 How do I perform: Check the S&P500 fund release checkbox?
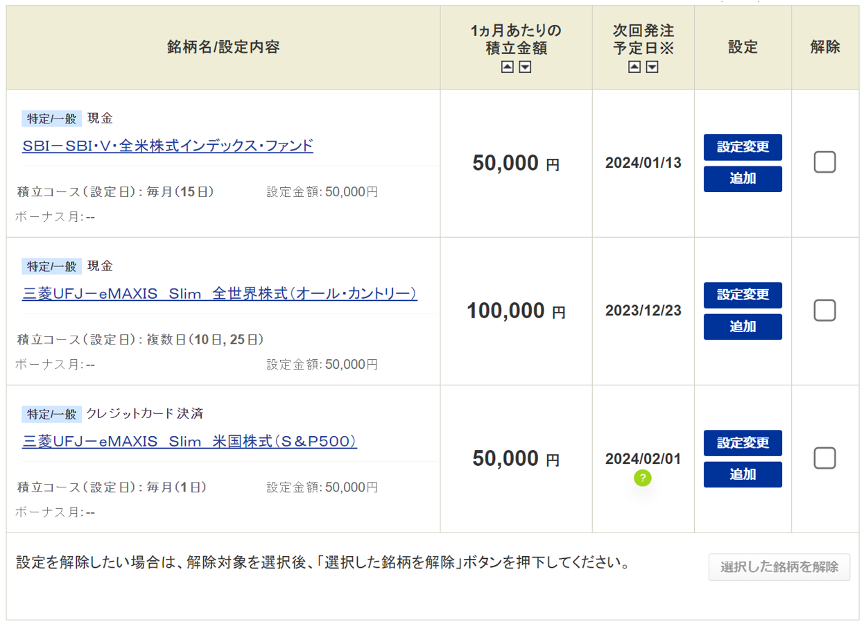pyautogui.click(x=824, y=458)
